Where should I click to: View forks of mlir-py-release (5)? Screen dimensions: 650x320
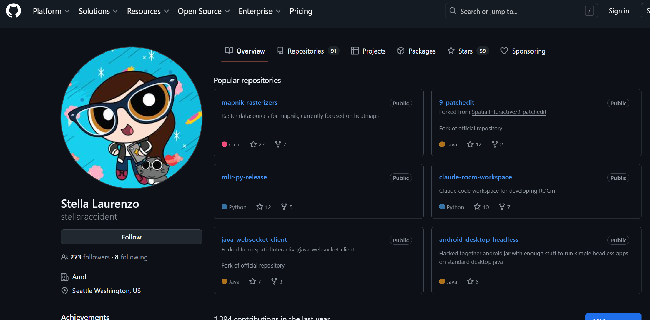click(x=287, y=207)
